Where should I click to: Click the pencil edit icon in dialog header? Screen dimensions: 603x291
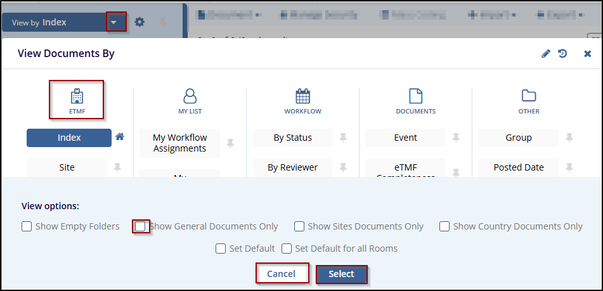coord(546,54)
